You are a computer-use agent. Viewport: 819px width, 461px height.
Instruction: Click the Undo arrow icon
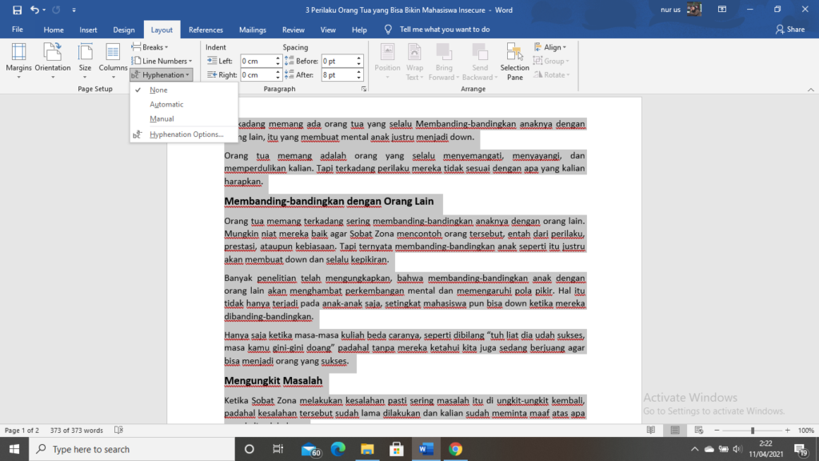(x=34, y=10)
